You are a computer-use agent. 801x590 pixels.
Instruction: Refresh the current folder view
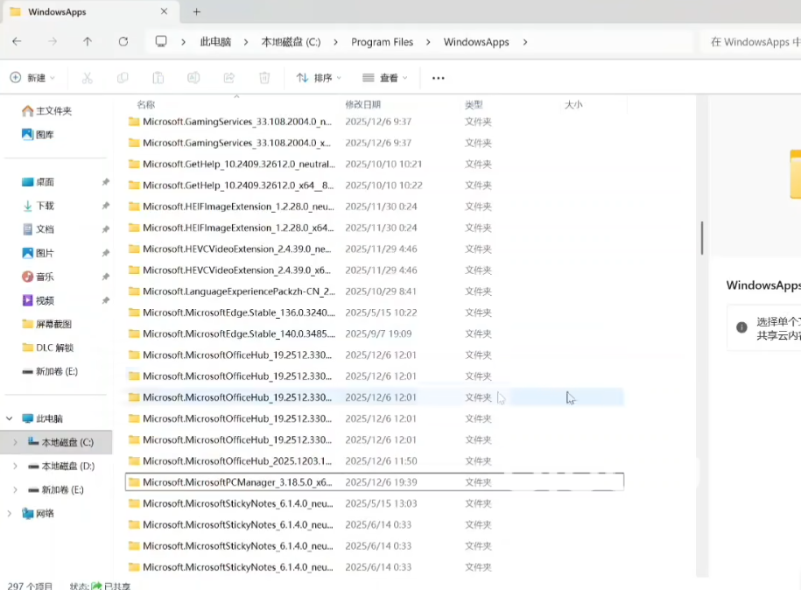[123, 41]
